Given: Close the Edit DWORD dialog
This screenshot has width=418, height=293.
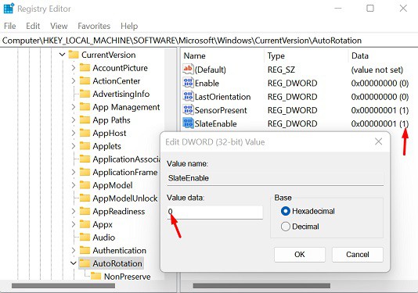Looking at the screenshot, I should (x=379, y=141).
